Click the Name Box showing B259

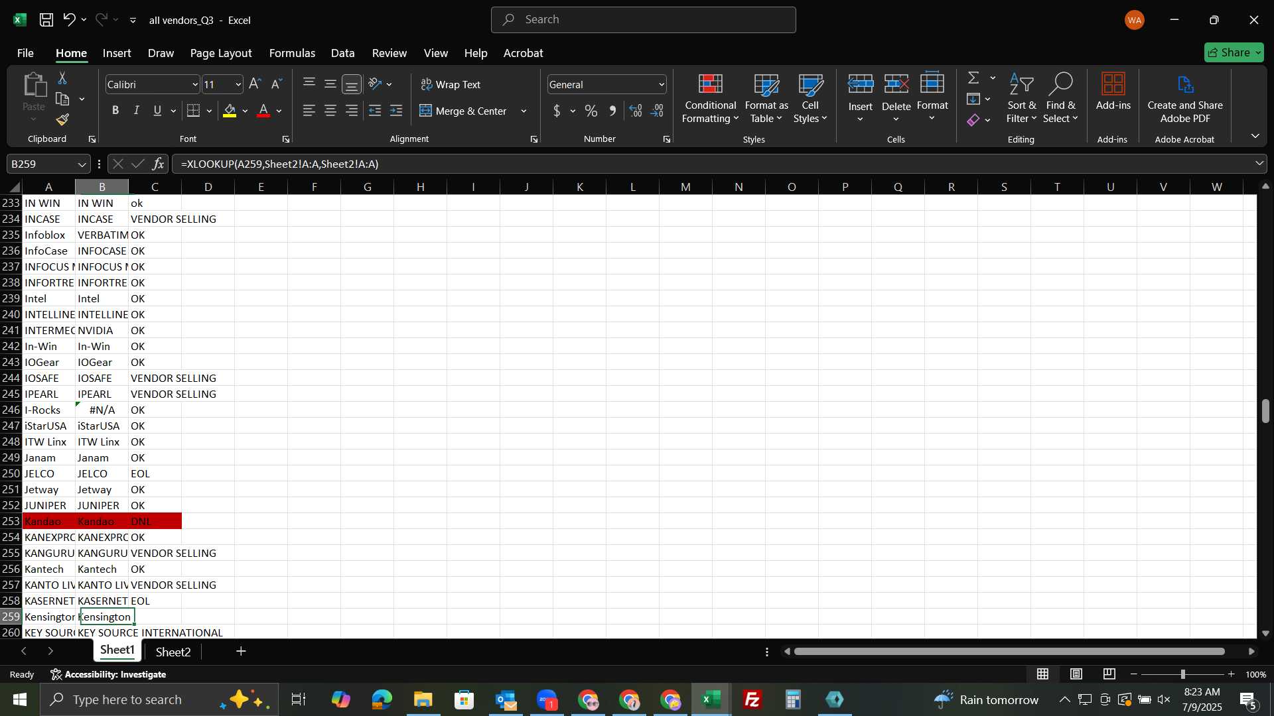[48, 164]
